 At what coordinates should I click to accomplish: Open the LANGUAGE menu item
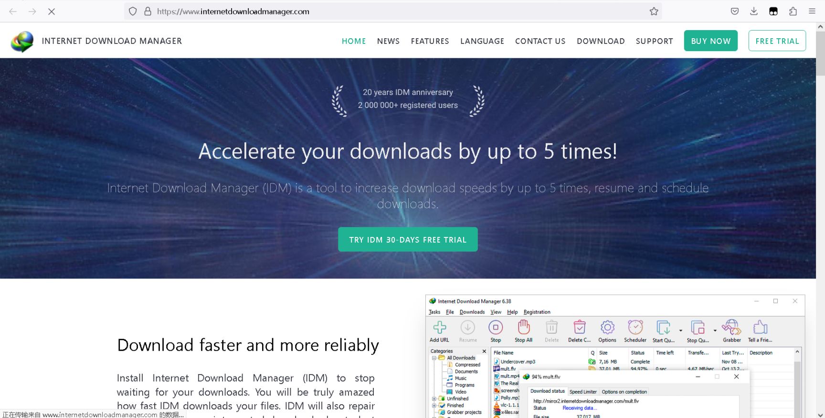482,41
